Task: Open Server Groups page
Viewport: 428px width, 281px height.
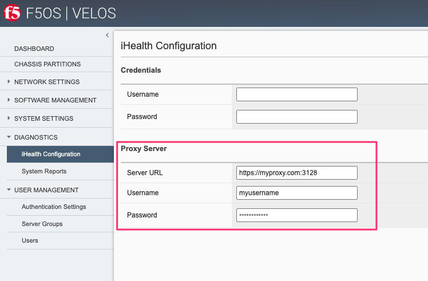Action: pos(42,224)
